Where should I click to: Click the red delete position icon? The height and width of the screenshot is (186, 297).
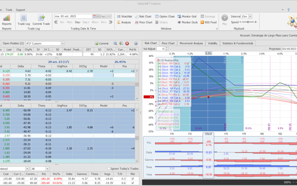(x=127, y=43)
